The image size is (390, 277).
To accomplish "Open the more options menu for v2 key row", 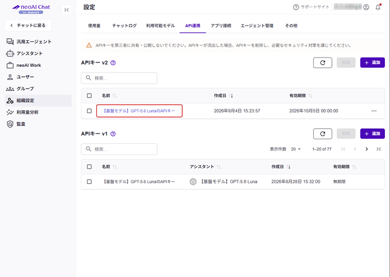I will click(x=374, y=111).
